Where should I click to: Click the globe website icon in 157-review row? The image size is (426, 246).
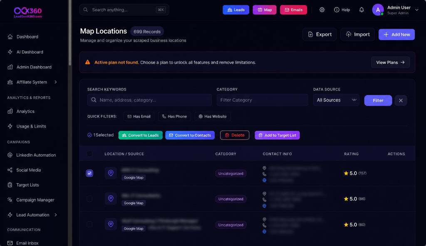click(x=264, y=180)
